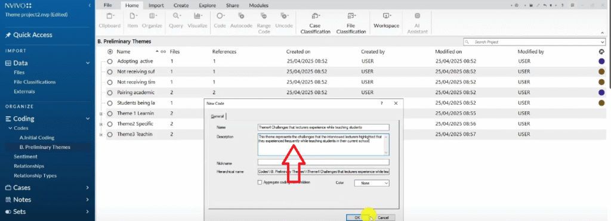Check Aggregate coding from children
This screenshot has height=221, width=611.
(x=260, y=182)
